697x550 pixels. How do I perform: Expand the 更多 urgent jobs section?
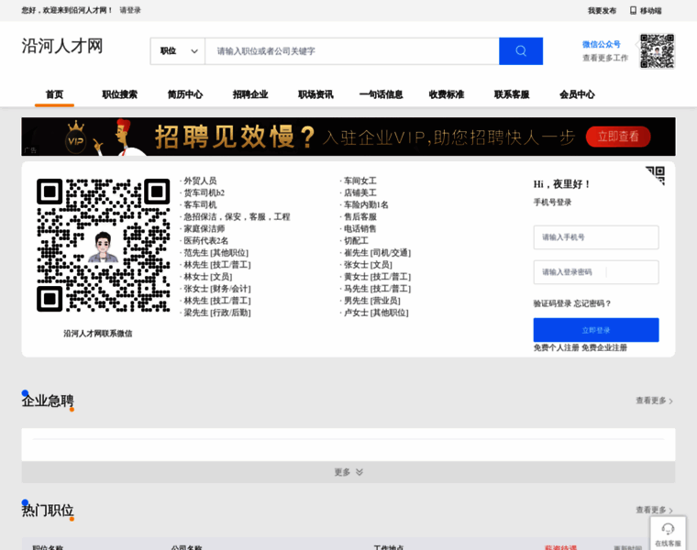point(348,472)
